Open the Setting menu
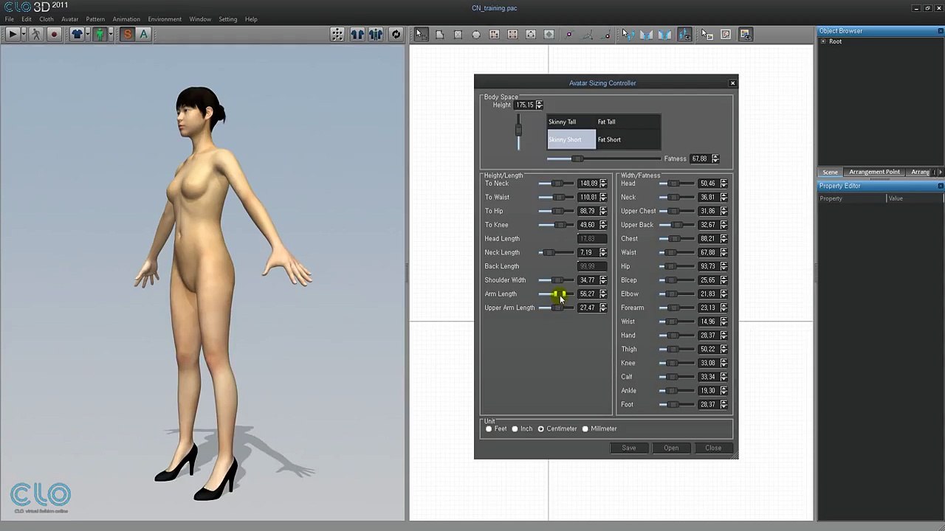Screen dimensions: 945x531 [227, 19]
